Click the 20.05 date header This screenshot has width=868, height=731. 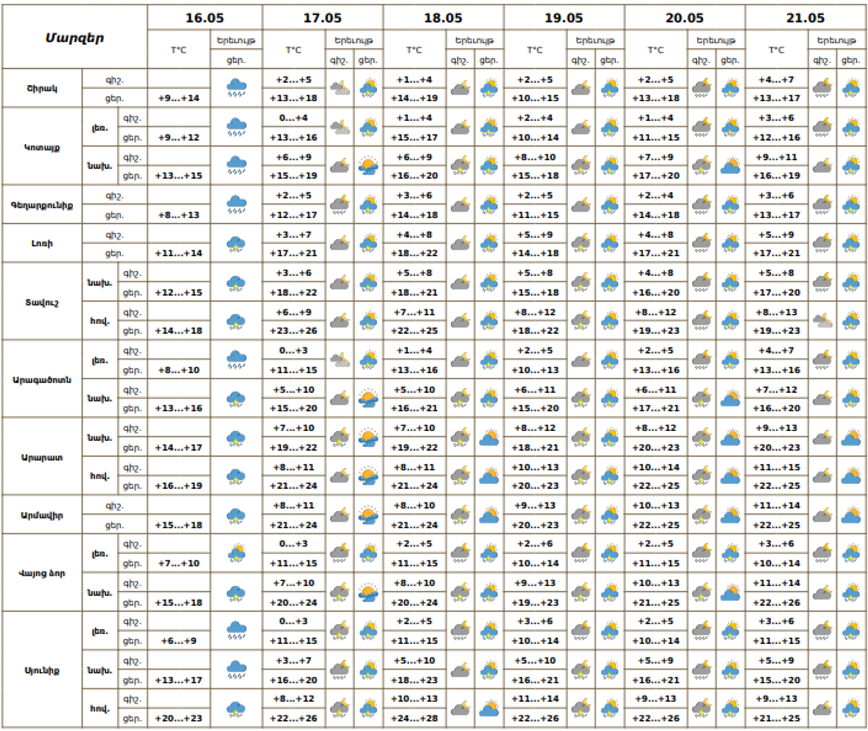[x=685, y=18]
